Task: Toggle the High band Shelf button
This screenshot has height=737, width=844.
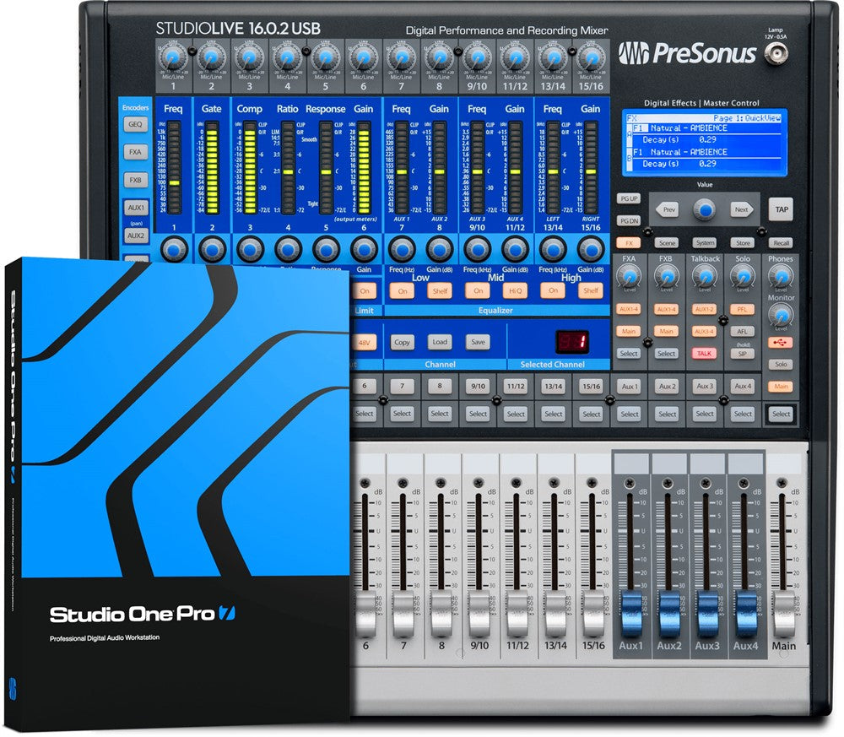Action: pos(591,290)
